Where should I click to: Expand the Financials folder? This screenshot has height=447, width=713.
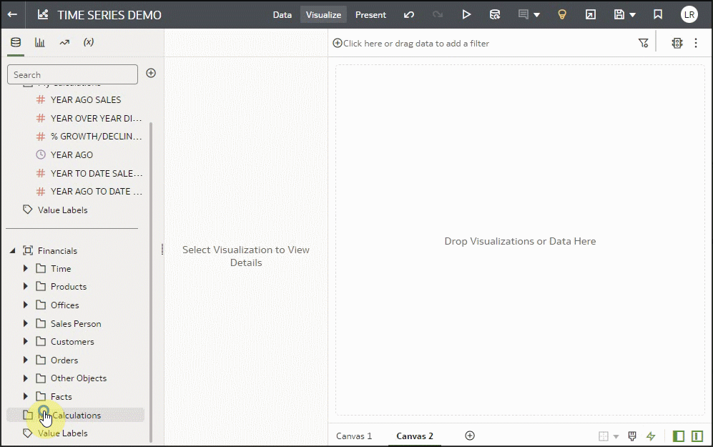coord(11,250)
